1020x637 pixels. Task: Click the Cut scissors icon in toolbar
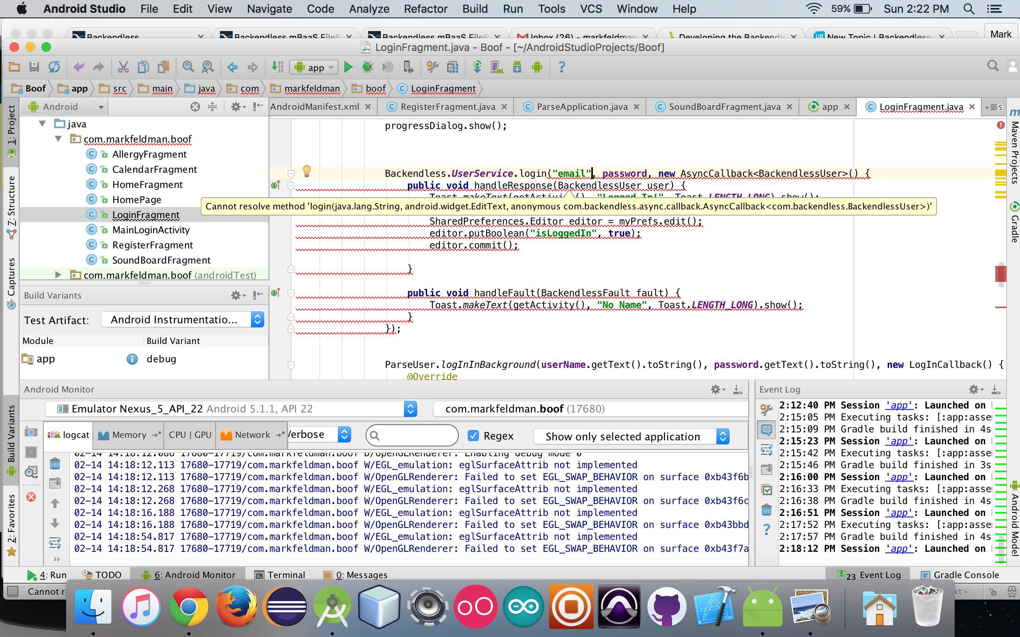[123, 67]
